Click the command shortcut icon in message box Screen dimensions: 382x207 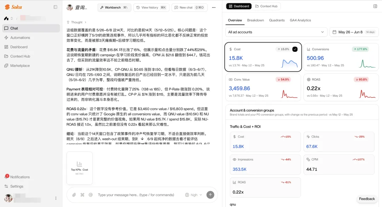point(82,195)
